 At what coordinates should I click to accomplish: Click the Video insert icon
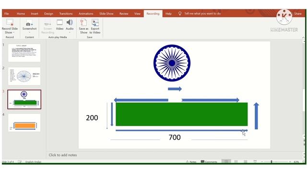[x=59, y=22]
